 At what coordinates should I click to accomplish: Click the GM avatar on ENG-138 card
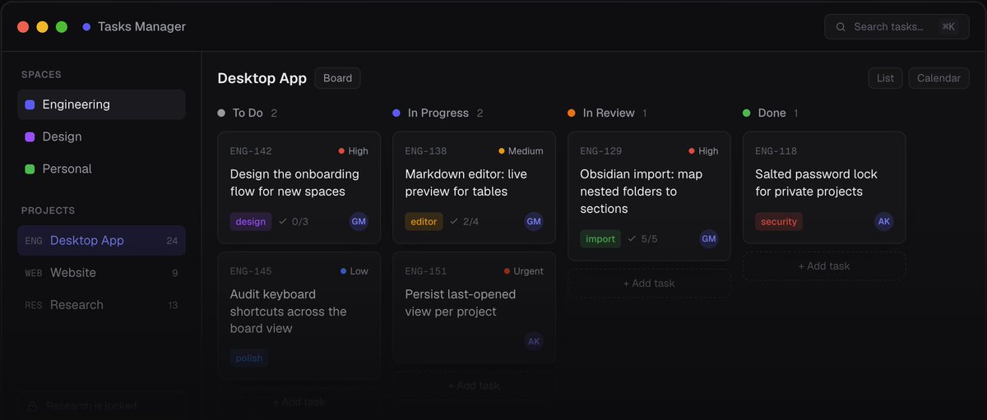pos(534,221)
